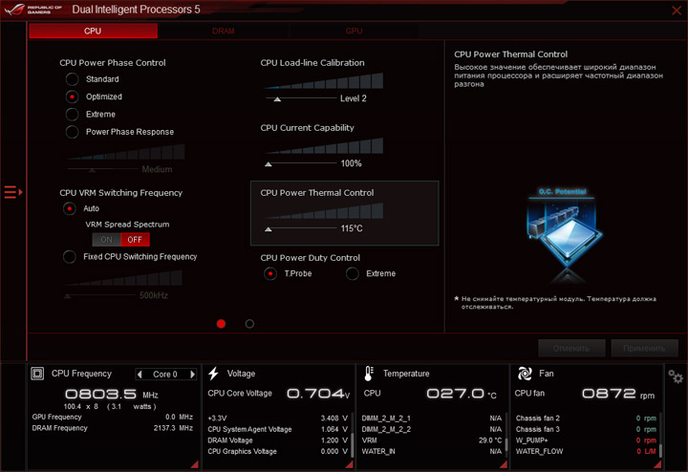Expand the CPU Frequency panel corner

pyautogui.click(x=194, y=464)
